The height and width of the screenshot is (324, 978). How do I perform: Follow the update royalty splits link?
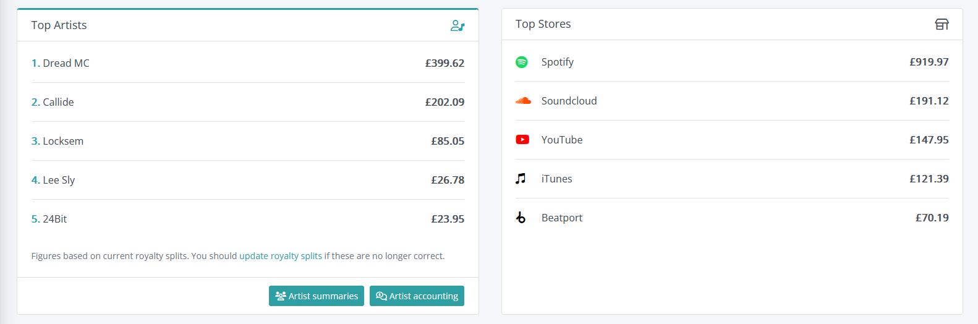(281, 256)
